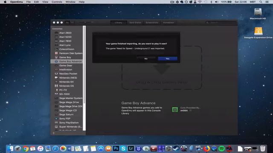Image resolution: width=273 pixels, height=153 pixels.
Task: Switch to the Save States tab
Action: tap(135, 23)
